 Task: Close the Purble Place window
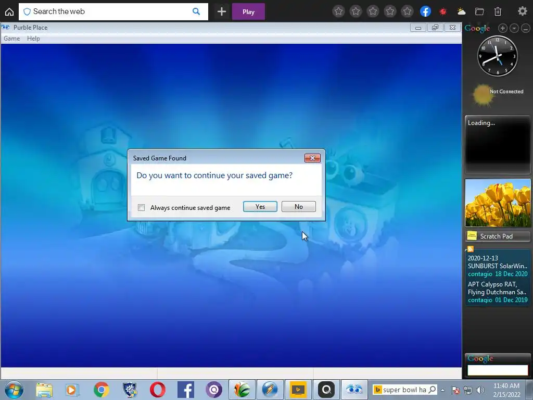click(452, 28)
